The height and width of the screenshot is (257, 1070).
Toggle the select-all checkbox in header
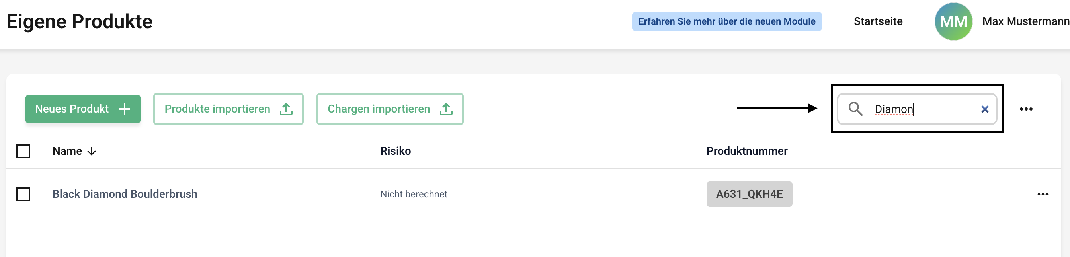[23, 151]
